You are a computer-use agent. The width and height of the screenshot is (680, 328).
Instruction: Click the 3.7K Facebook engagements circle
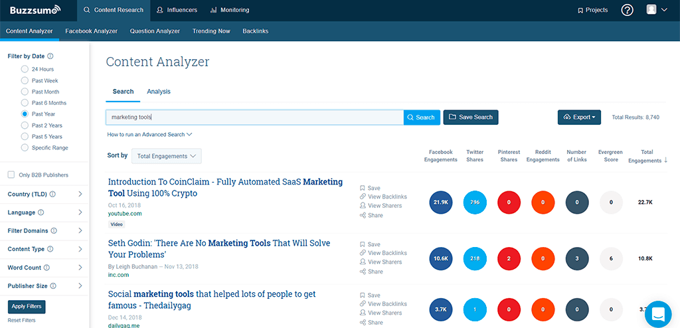[x=441, y=310]
